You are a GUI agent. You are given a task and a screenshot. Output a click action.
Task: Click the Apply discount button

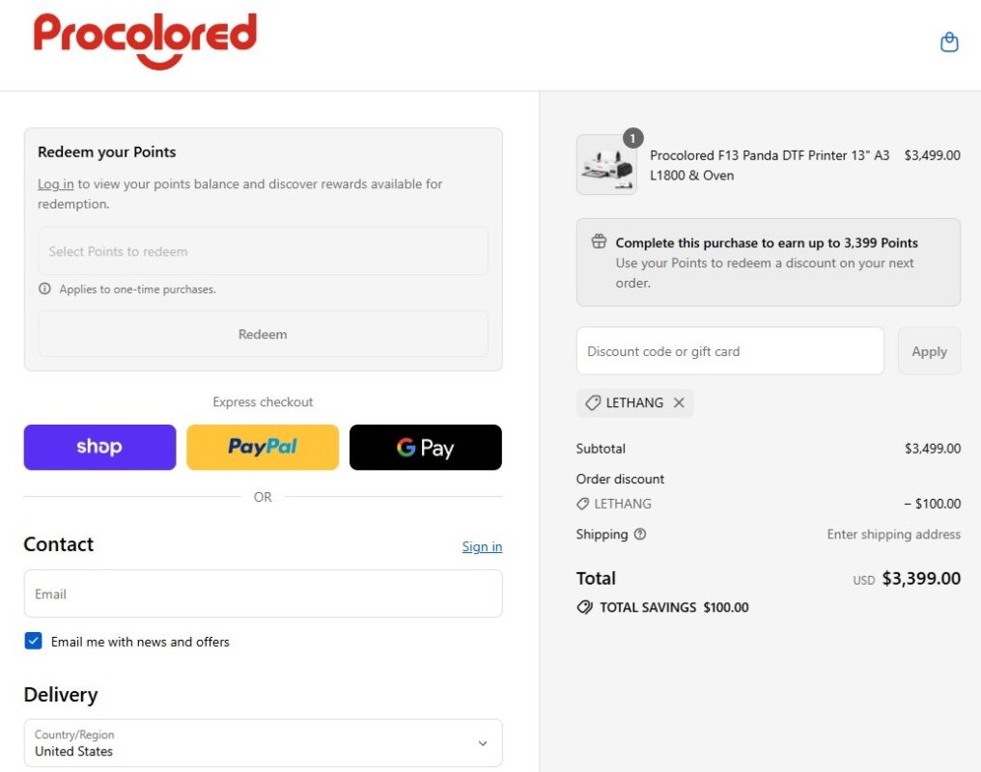[929, 351]
